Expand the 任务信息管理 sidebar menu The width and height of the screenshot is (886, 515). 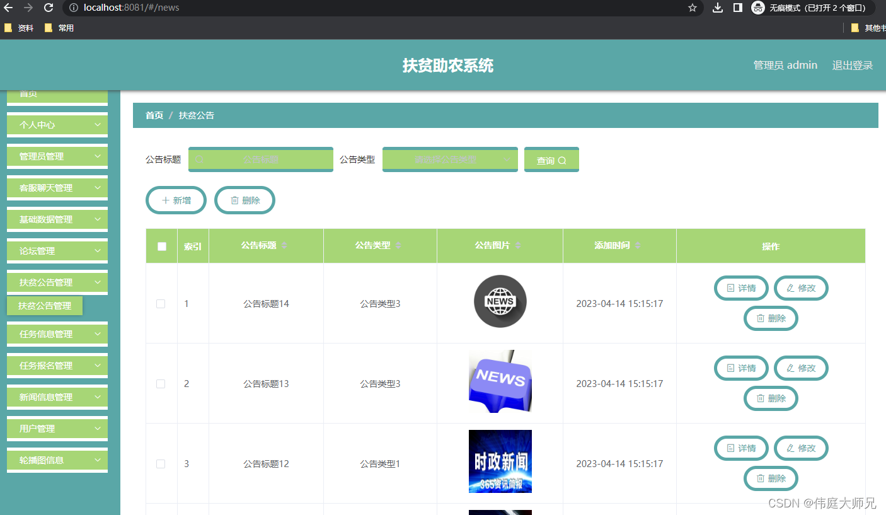[57, 334]
